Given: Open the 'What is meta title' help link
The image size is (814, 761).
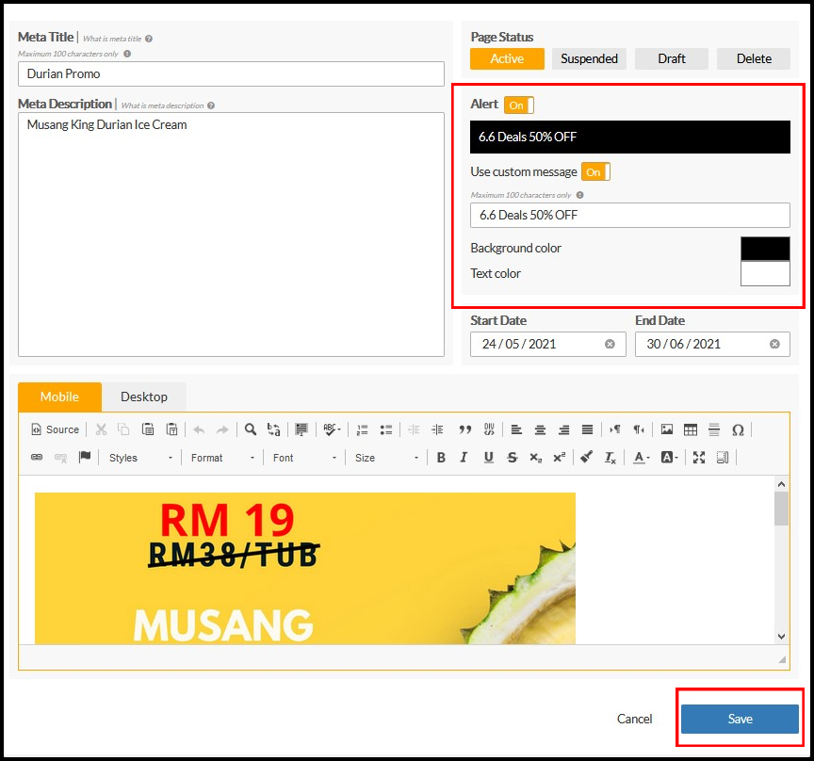Looking at the screenshot, I should pyautogui.click(x=118, y=39).
